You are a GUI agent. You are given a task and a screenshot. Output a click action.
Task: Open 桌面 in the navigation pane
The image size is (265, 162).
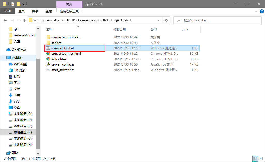17,108
